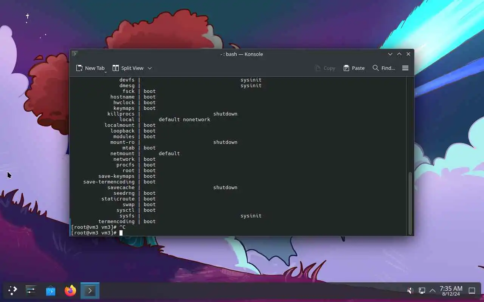Screen dimensions: 484x302
Task: Click the 'killprocs' service row text
Action: 121,114
